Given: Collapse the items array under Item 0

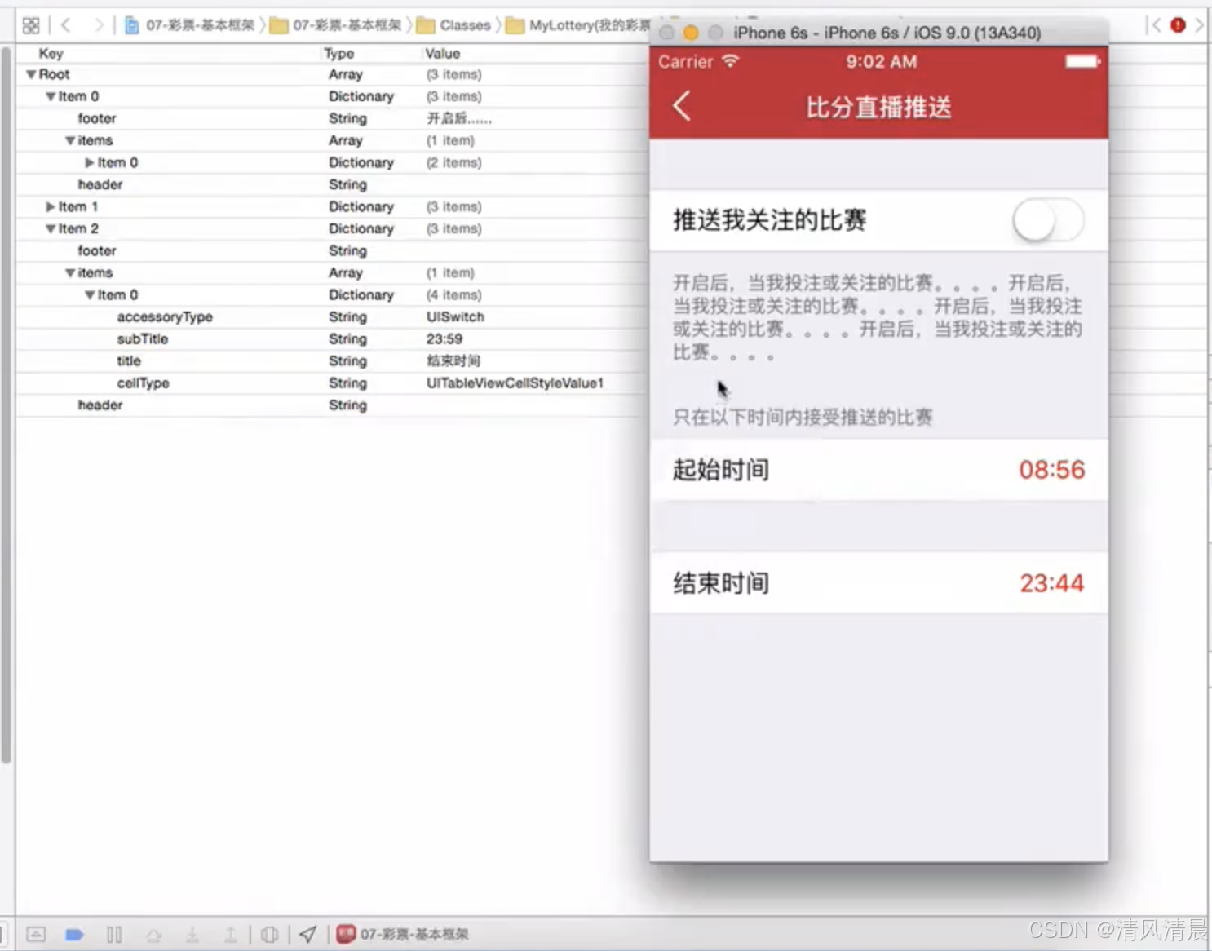Looking at the screenshot, I should click(70, 140).
